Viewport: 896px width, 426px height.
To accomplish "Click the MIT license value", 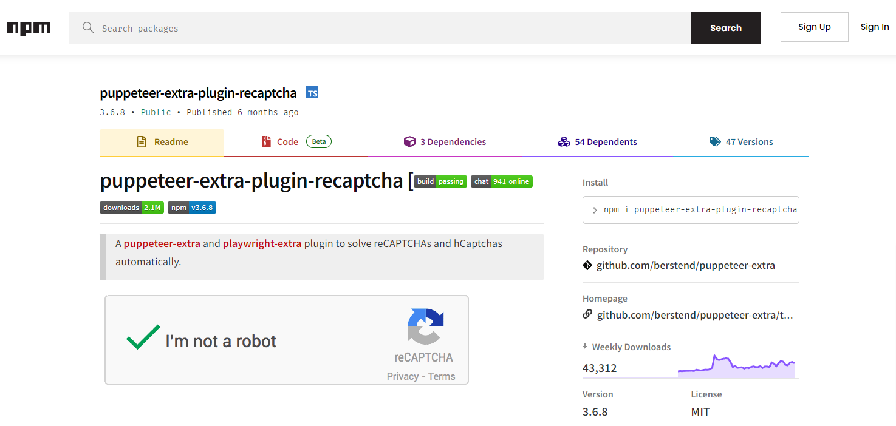I will click(x=700, y=411).
